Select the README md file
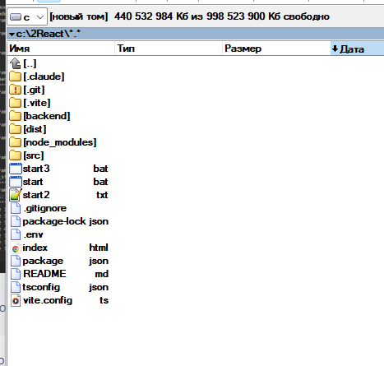 (x=66, y=274)
